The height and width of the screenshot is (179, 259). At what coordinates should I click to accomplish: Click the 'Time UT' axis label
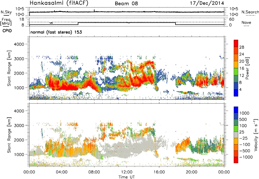pos(127,177)
